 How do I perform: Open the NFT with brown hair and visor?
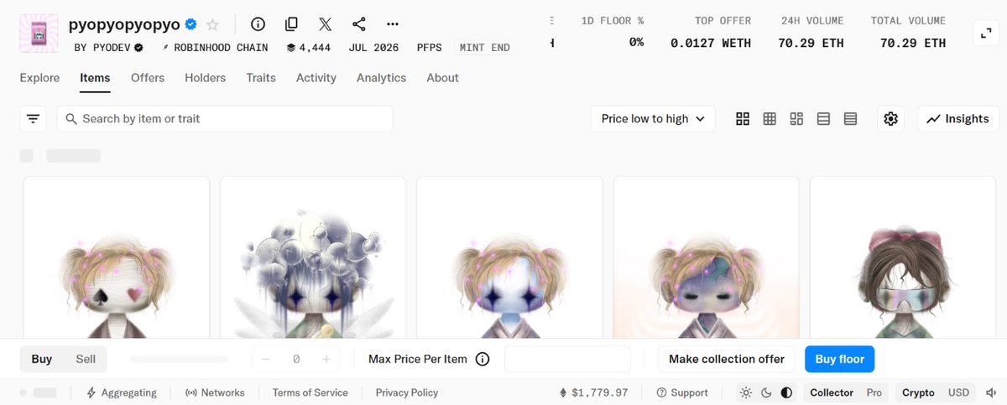pyautogui.click(x=903, y=257)
